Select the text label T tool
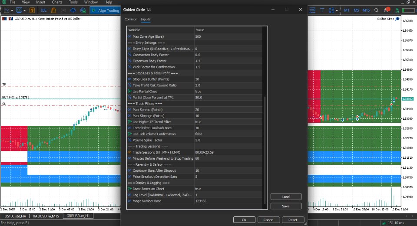The height and width of the screenshot is (226, 417). coord(322,10)
